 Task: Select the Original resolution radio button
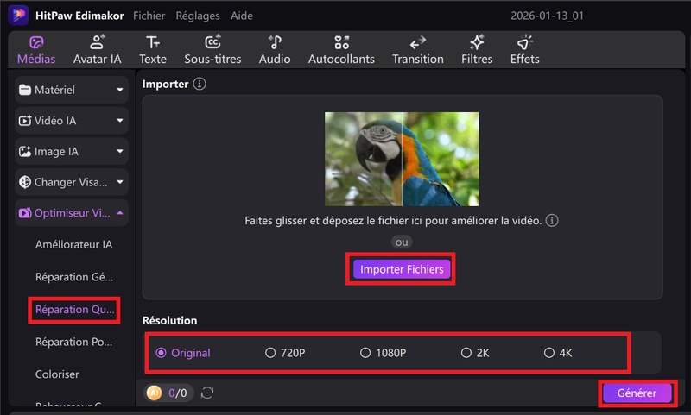[161, 353]
